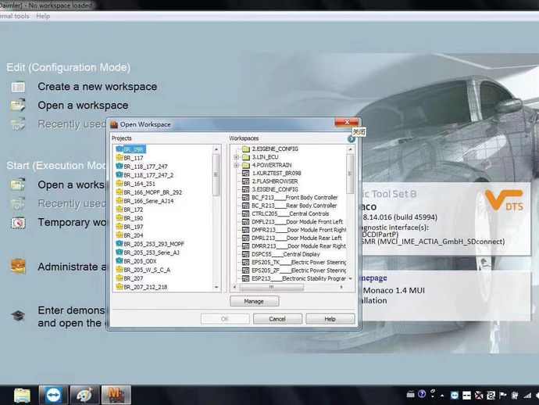Open TeamViewer from the taskbar
539x405 pixels.
coord(53,395)
